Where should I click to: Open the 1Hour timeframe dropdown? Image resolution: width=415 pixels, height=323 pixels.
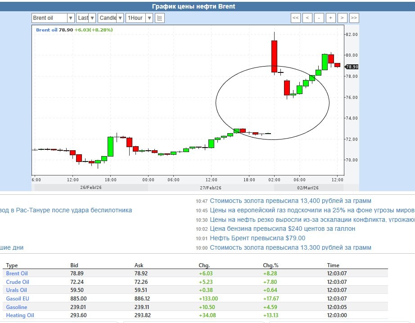pyautogui.click(x=139, y=18)
